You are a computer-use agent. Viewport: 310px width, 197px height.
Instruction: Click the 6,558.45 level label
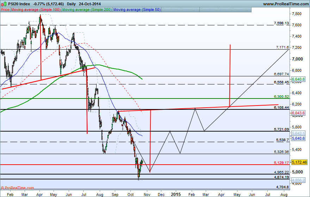click(x=281, y=82)
